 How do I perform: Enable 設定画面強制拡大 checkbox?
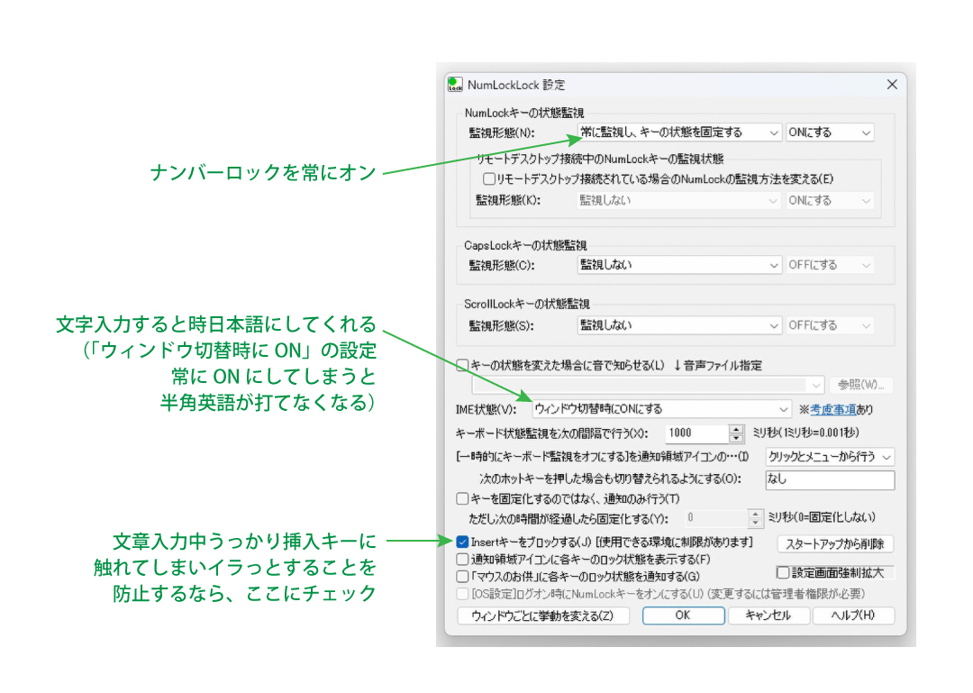point(783,572)
